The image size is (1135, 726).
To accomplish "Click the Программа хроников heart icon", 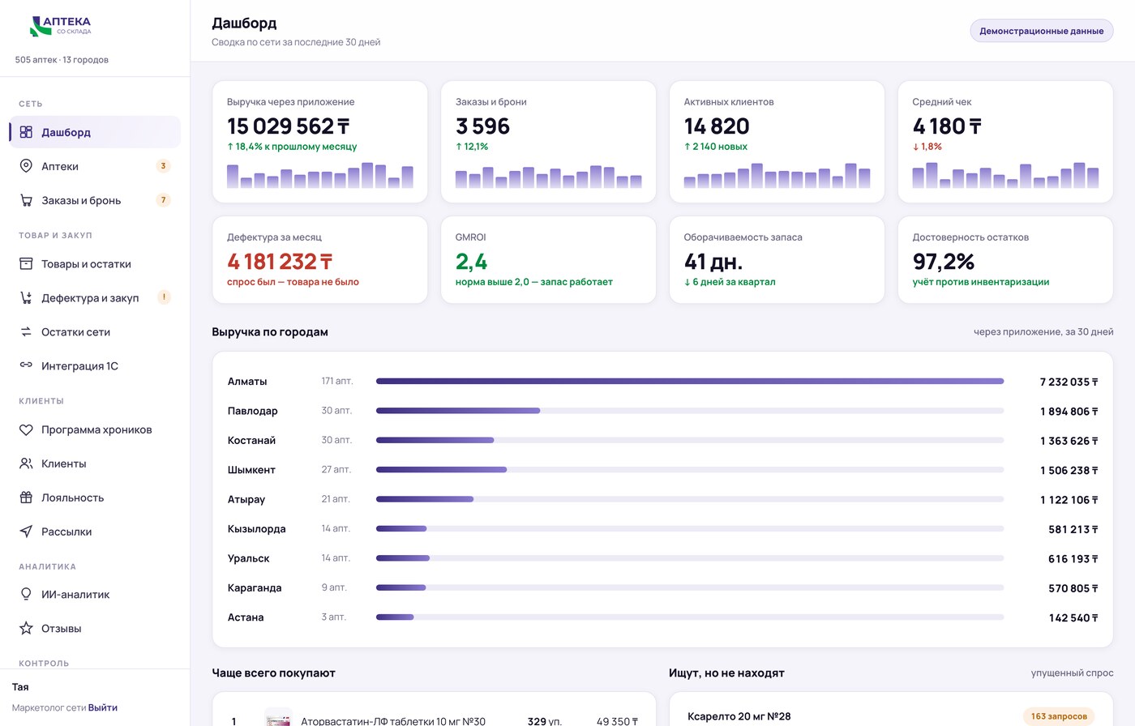I will tap(26, 429).
